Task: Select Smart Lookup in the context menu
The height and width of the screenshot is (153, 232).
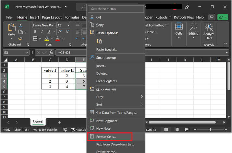Action: click(x=116, y=58)
